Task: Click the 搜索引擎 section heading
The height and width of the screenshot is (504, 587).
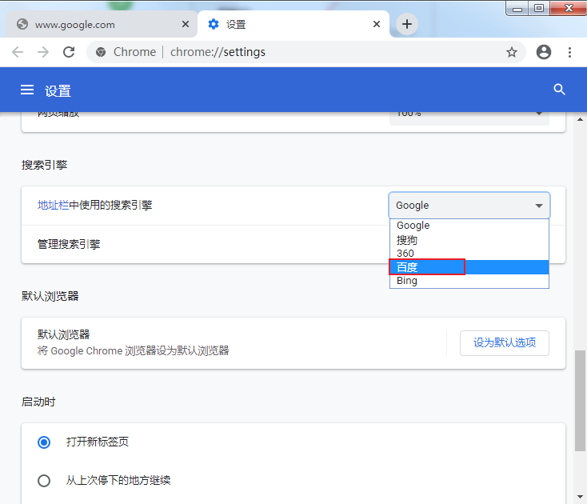Action: pos(44,165)
